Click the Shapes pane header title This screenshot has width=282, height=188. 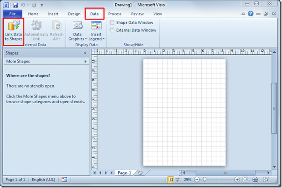click(12, 53)
